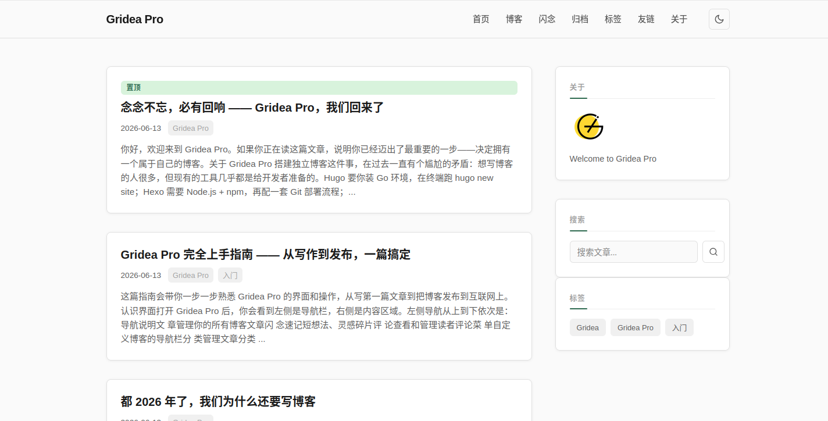Image resolution: width=828 pixels, height=421 pixels.
Task: Click the search magnifier button
Action: coord(713,252)
